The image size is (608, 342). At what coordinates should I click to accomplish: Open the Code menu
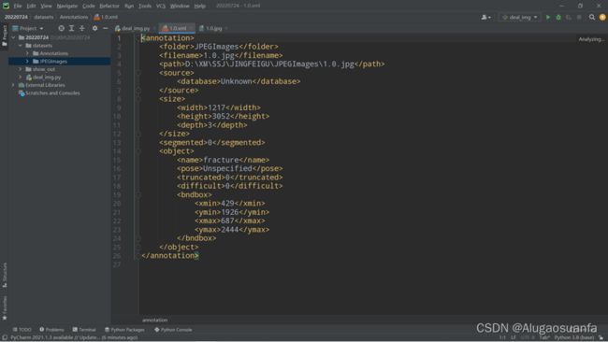89,6
